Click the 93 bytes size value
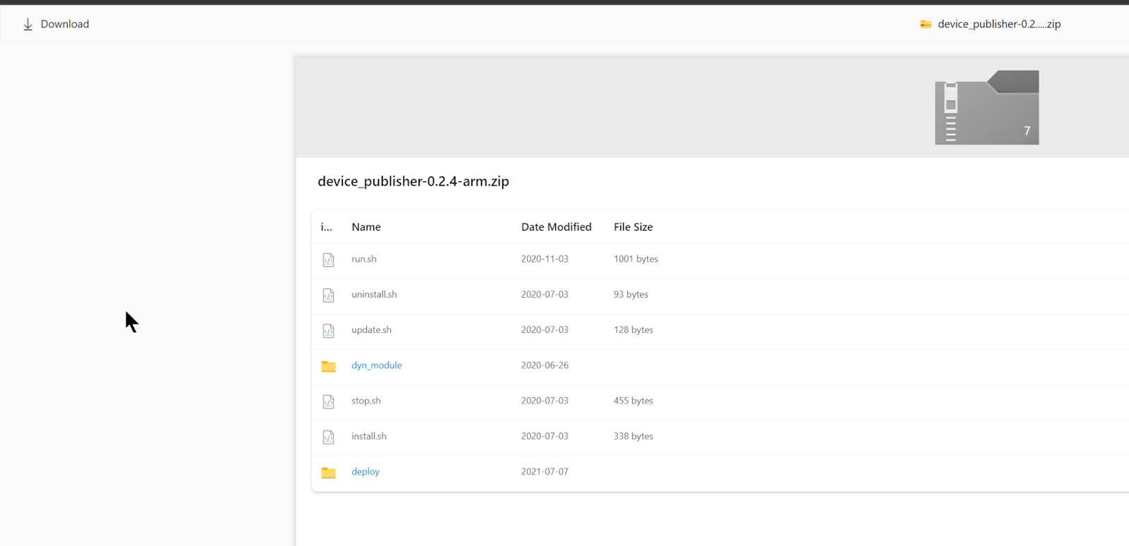The image size is (1129, 546). click(631, 294)
